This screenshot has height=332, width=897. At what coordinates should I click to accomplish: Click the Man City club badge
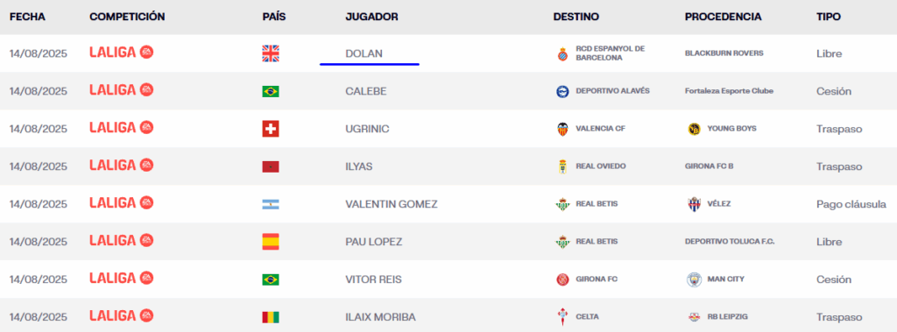[694, 279]
